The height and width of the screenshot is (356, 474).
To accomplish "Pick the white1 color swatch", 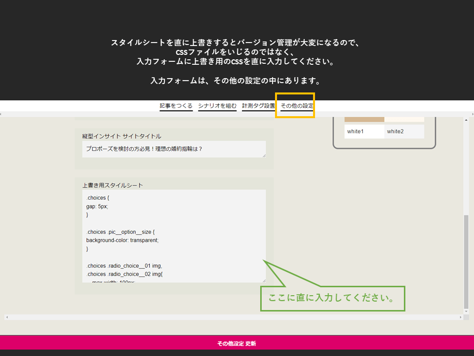I will point(364,132).
